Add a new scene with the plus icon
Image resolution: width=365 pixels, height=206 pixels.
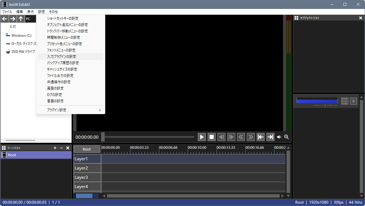(55, 148)
